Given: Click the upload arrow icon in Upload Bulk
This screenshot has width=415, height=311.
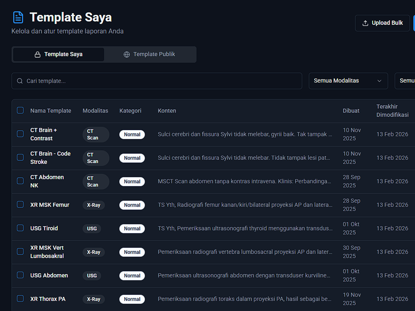Looking at the screenshot, I should click(365, 23).
